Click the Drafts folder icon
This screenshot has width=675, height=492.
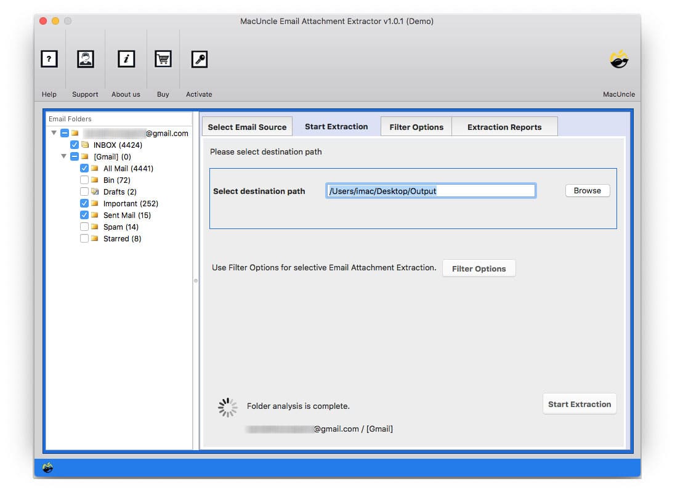96,192
